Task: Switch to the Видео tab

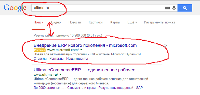Action: [x=56, y=23]
